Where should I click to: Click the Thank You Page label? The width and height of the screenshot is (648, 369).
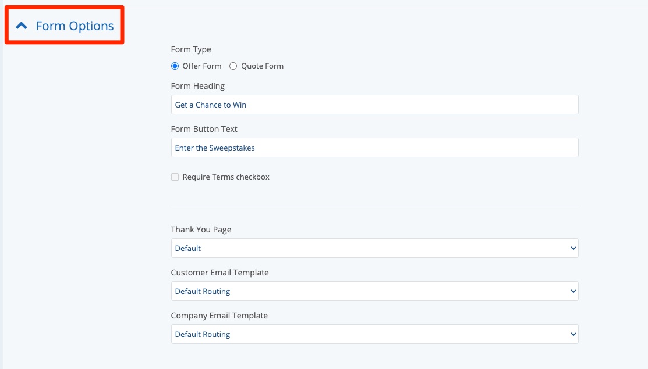click(201, 230)
